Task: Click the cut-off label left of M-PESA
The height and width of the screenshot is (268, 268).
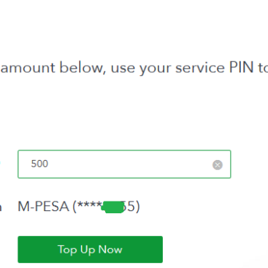Action: (1, 207)
